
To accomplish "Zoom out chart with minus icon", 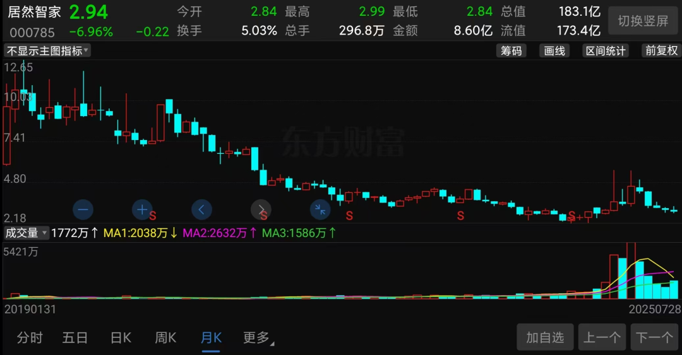I will [x=83, y=210].
